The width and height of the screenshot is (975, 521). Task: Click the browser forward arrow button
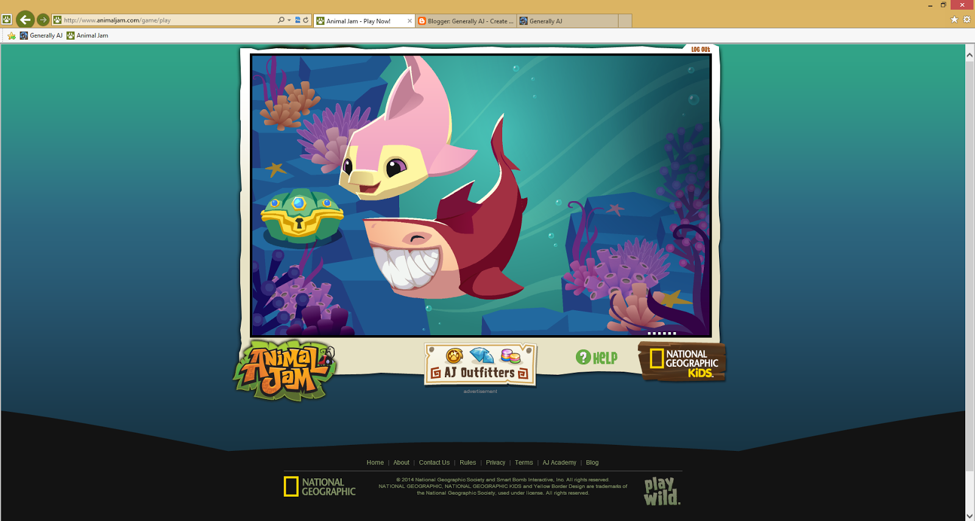[x=43, y=20]
